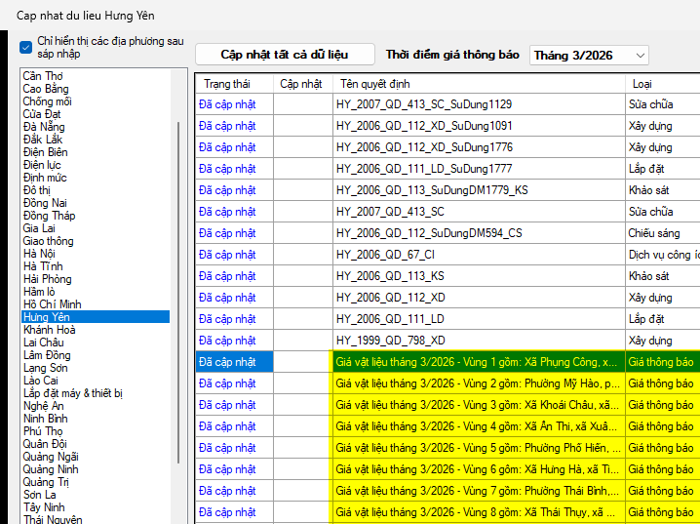Click the Loại column header
The width and height of the screenshot is (700, 524).
tap(642, 84)
